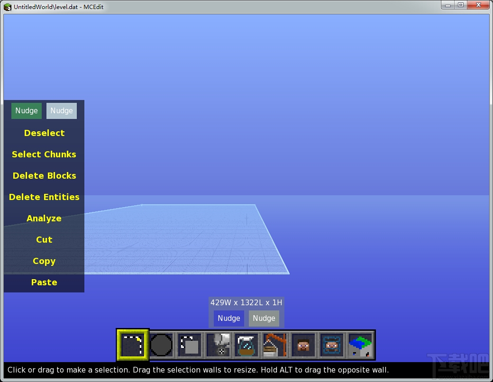Click the green Nudge button in the side panel
Screen dimensions: 493x382
(x=27, y=111)
